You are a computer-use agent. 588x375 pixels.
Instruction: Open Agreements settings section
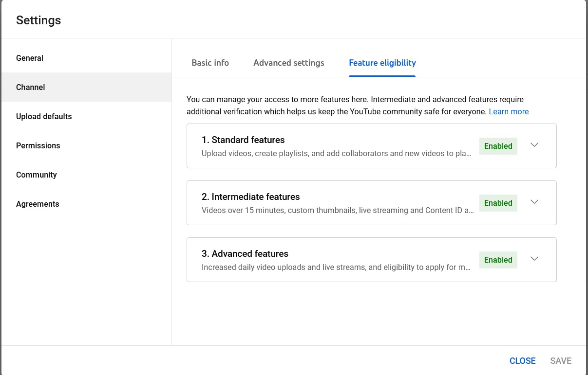tap(86, 204)
